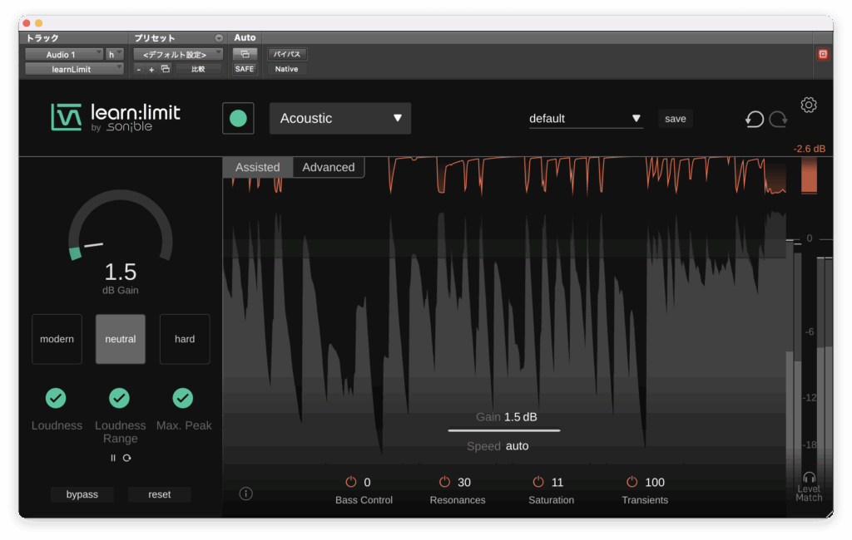Restart the loudness measurement with the loop icon

[127, 458]
